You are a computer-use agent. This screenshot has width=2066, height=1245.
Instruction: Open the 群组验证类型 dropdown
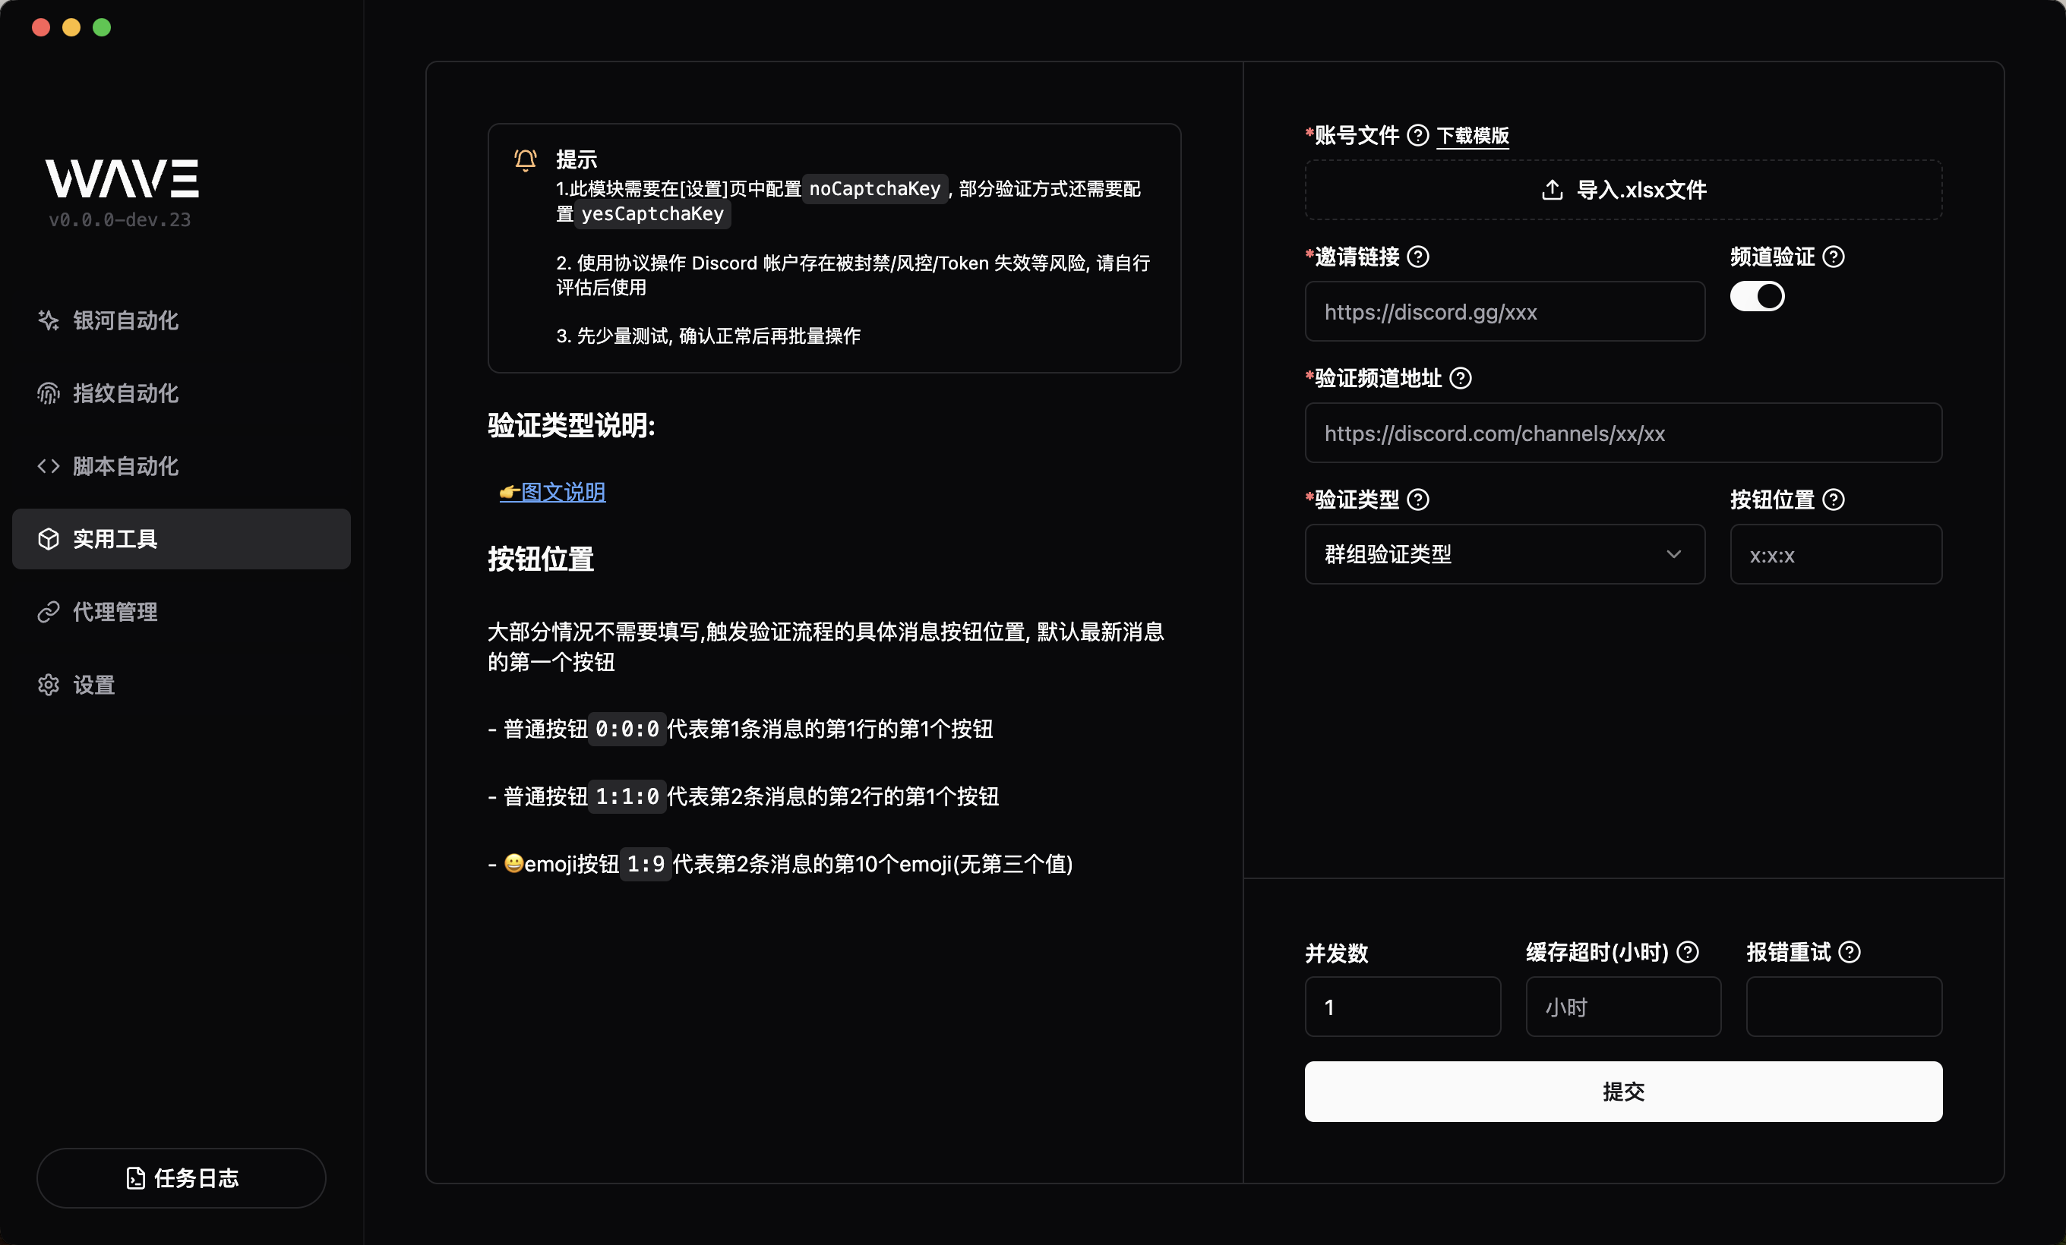click(x=1503, y=554)
